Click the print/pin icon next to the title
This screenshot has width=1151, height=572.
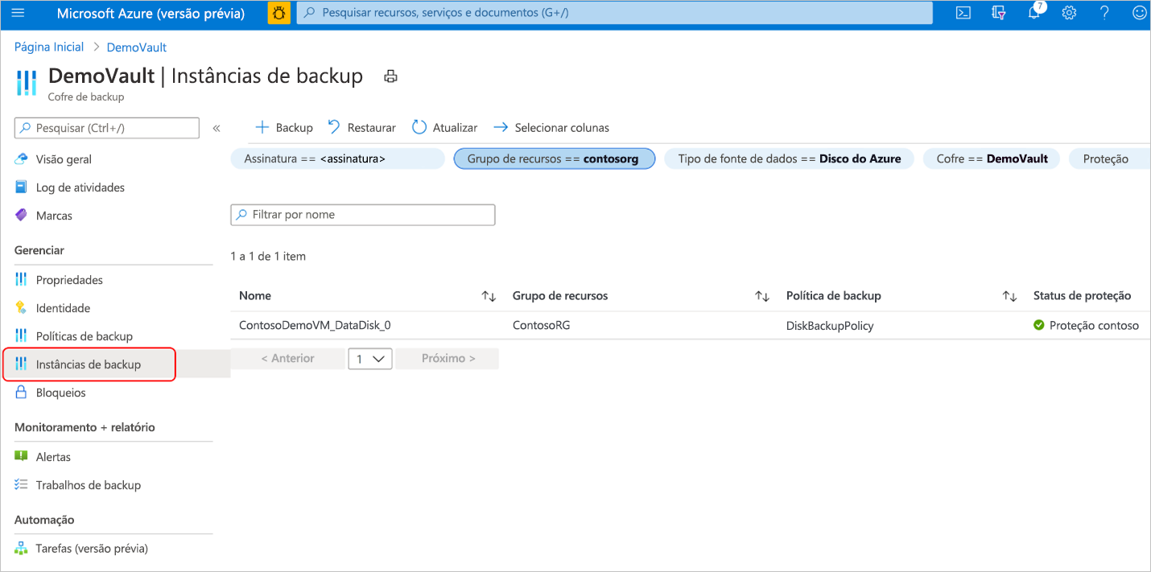click(390, 76)
